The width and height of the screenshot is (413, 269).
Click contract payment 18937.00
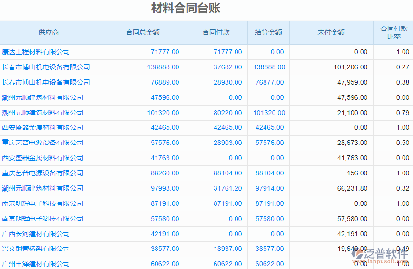point(227,249)
